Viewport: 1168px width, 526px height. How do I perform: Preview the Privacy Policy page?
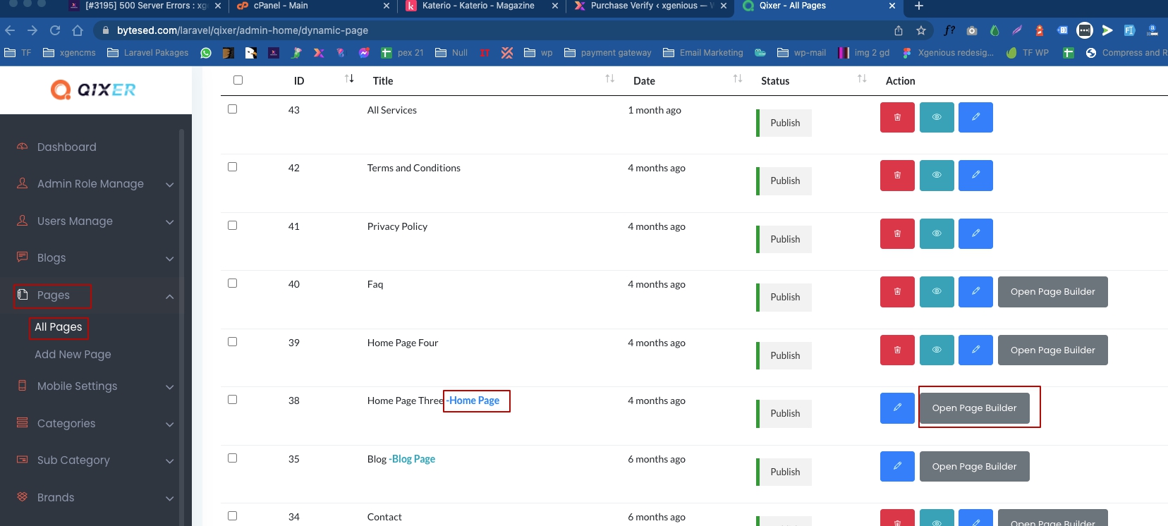[x=937, y=233]
